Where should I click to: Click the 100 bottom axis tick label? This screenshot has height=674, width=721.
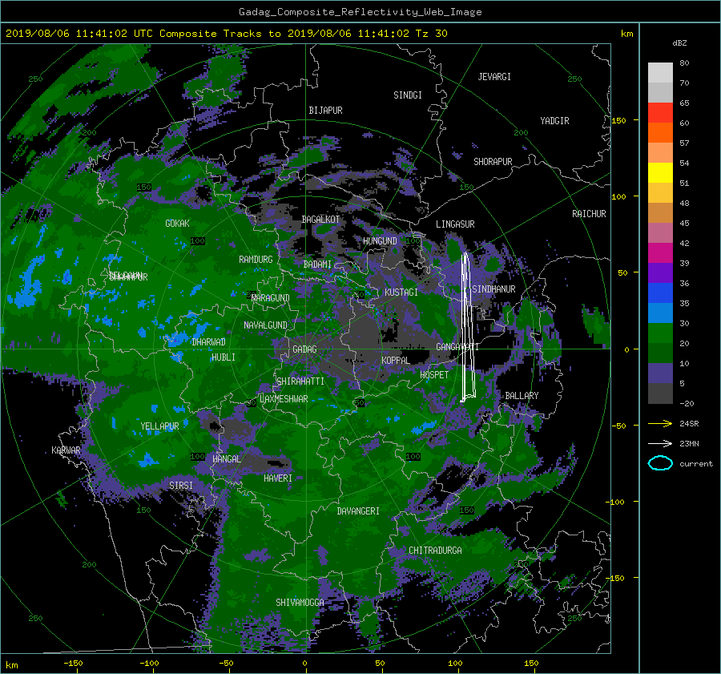click(x=455, y=664)
